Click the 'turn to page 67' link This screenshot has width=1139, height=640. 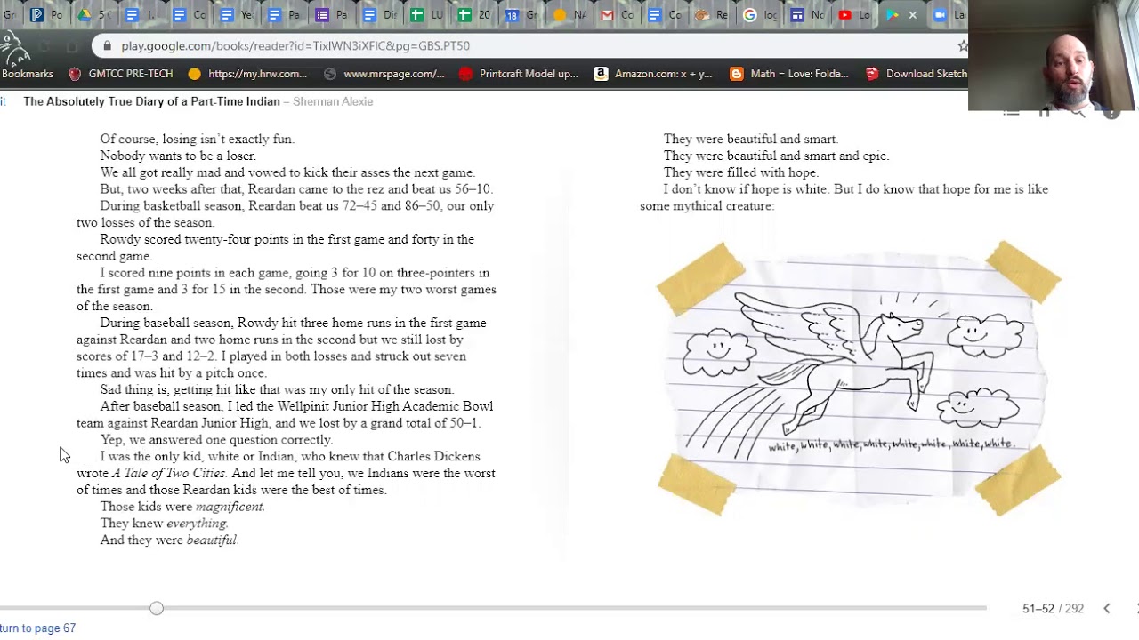tap(37, 628)
